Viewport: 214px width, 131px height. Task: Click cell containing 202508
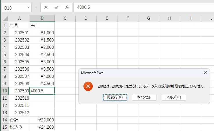(19, 84)
